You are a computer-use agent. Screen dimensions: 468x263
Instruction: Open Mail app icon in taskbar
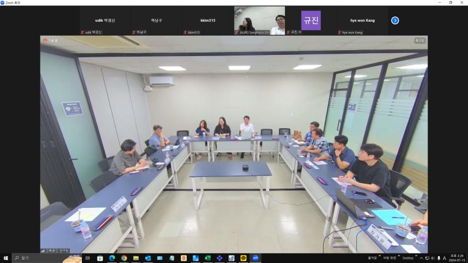point(160,258)
